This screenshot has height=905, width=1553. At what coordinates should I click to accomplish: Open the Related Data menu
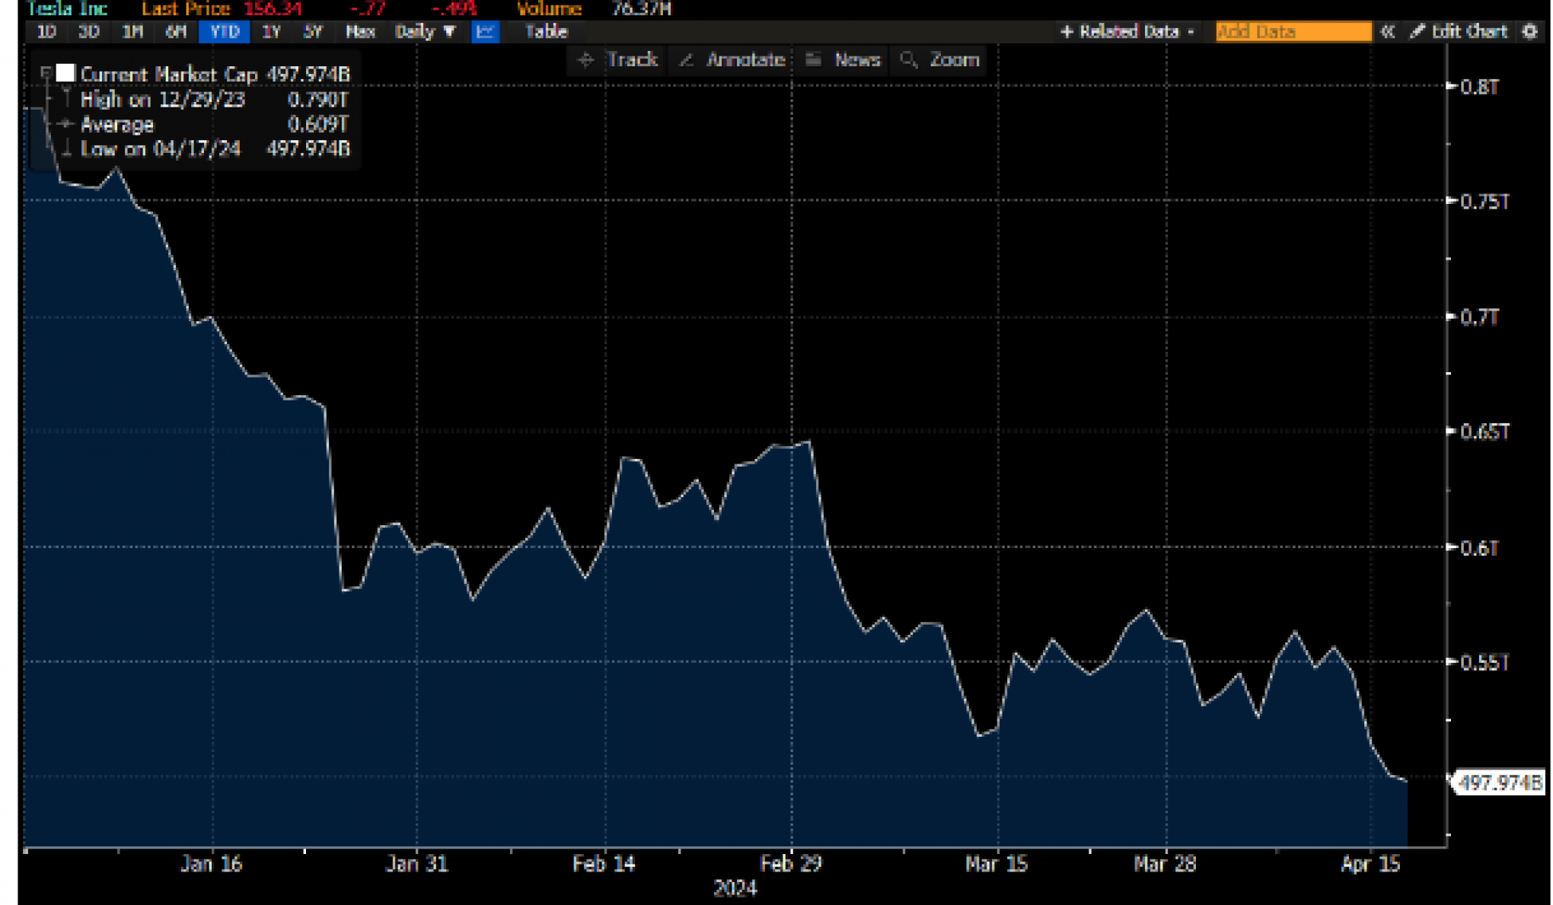pos(1127,32)
